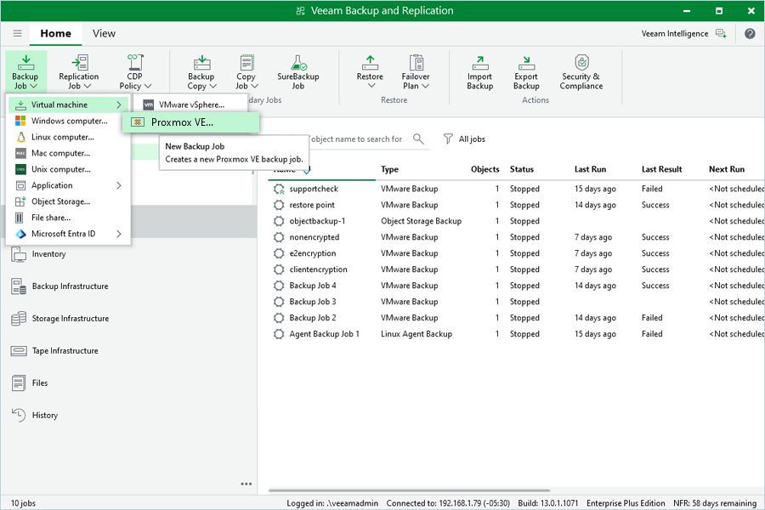Open Backup Infrastructure in the sidebar

(x=70, y=286)
